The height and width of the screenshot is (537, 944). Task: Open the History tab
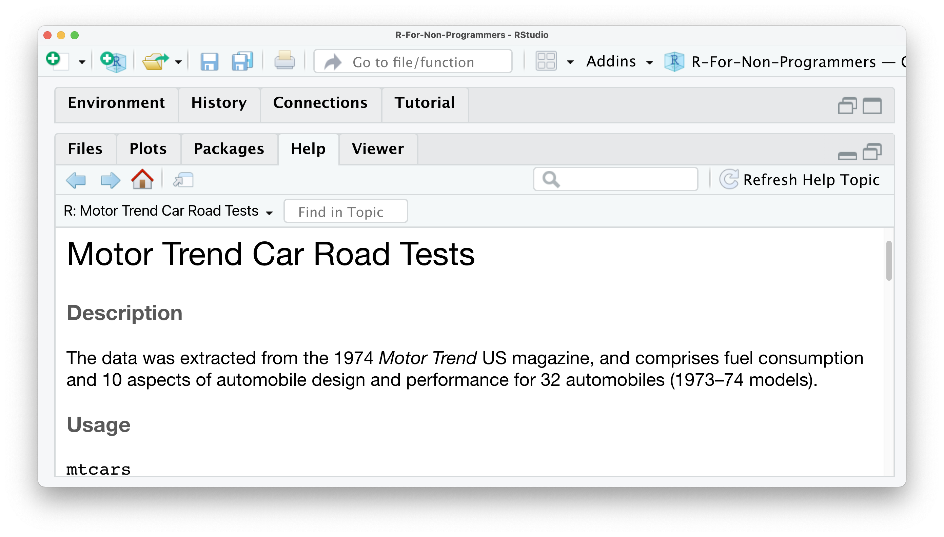point(219,103)
